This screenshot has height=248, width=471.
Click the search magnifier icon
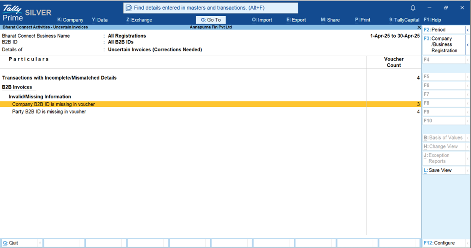point(129,8)
